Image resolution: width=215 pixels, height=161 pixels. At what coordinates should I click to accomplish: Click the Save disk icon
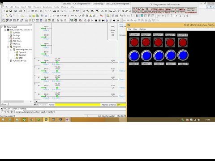coord(11,11)
